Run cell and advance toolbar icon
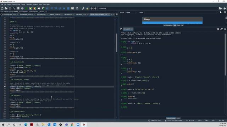This screenshot has width=227, height=127. [x=35, y=8]
